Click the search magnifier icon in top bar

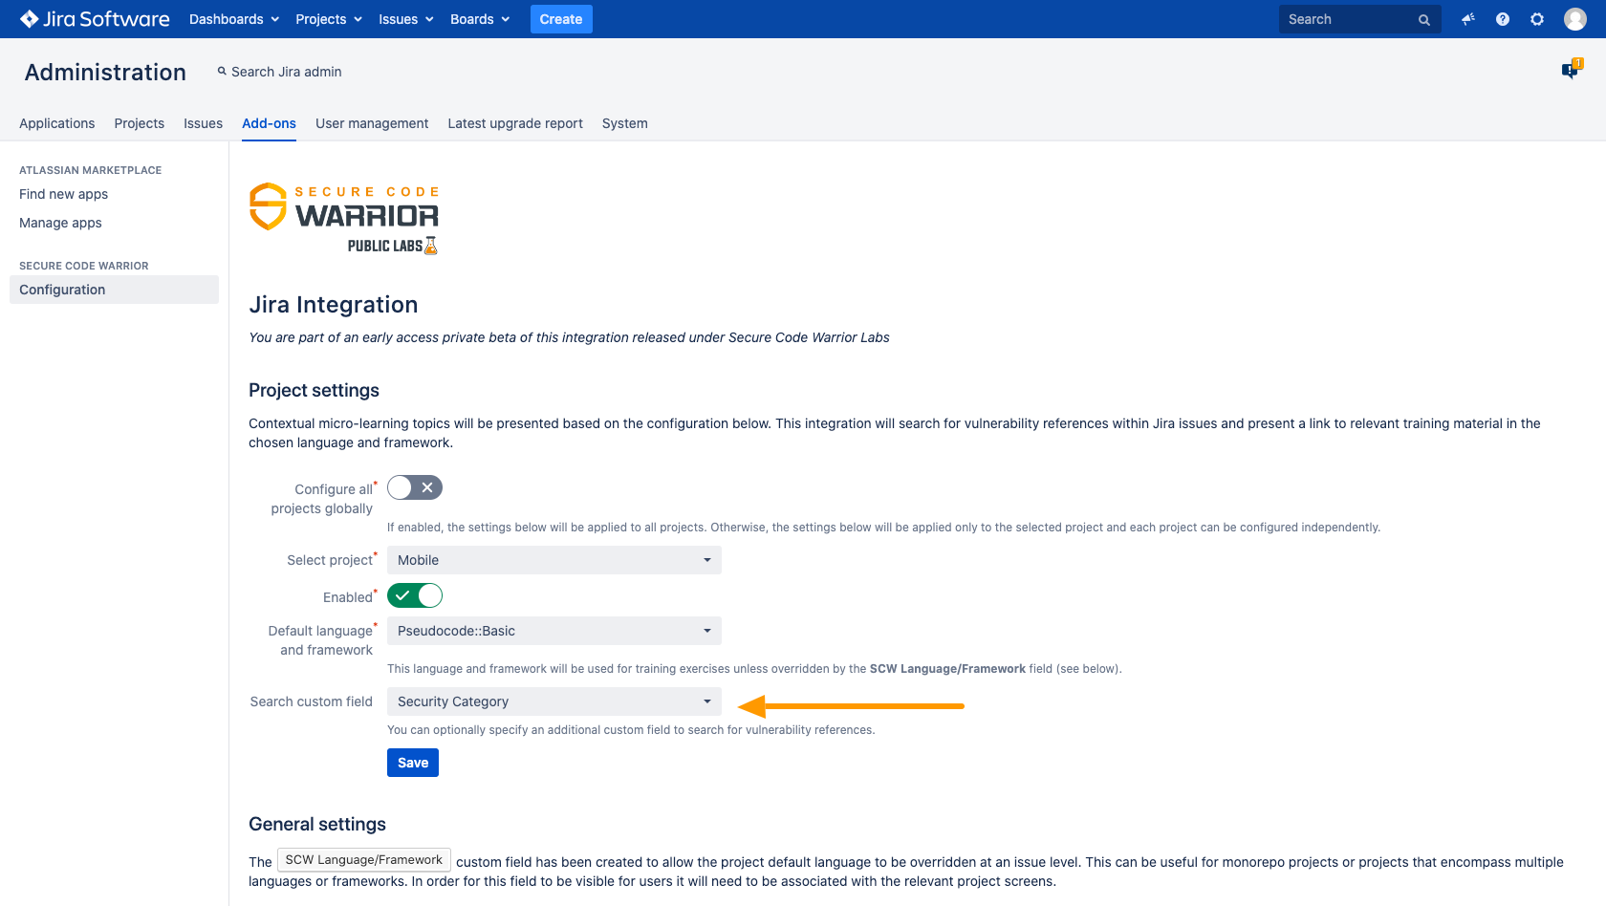1424,19
